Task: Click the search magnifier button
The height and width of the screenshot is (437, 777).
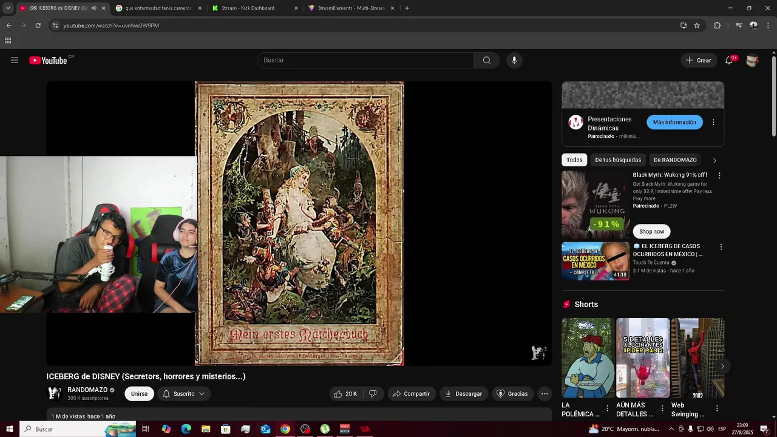Action: point(487,60)
